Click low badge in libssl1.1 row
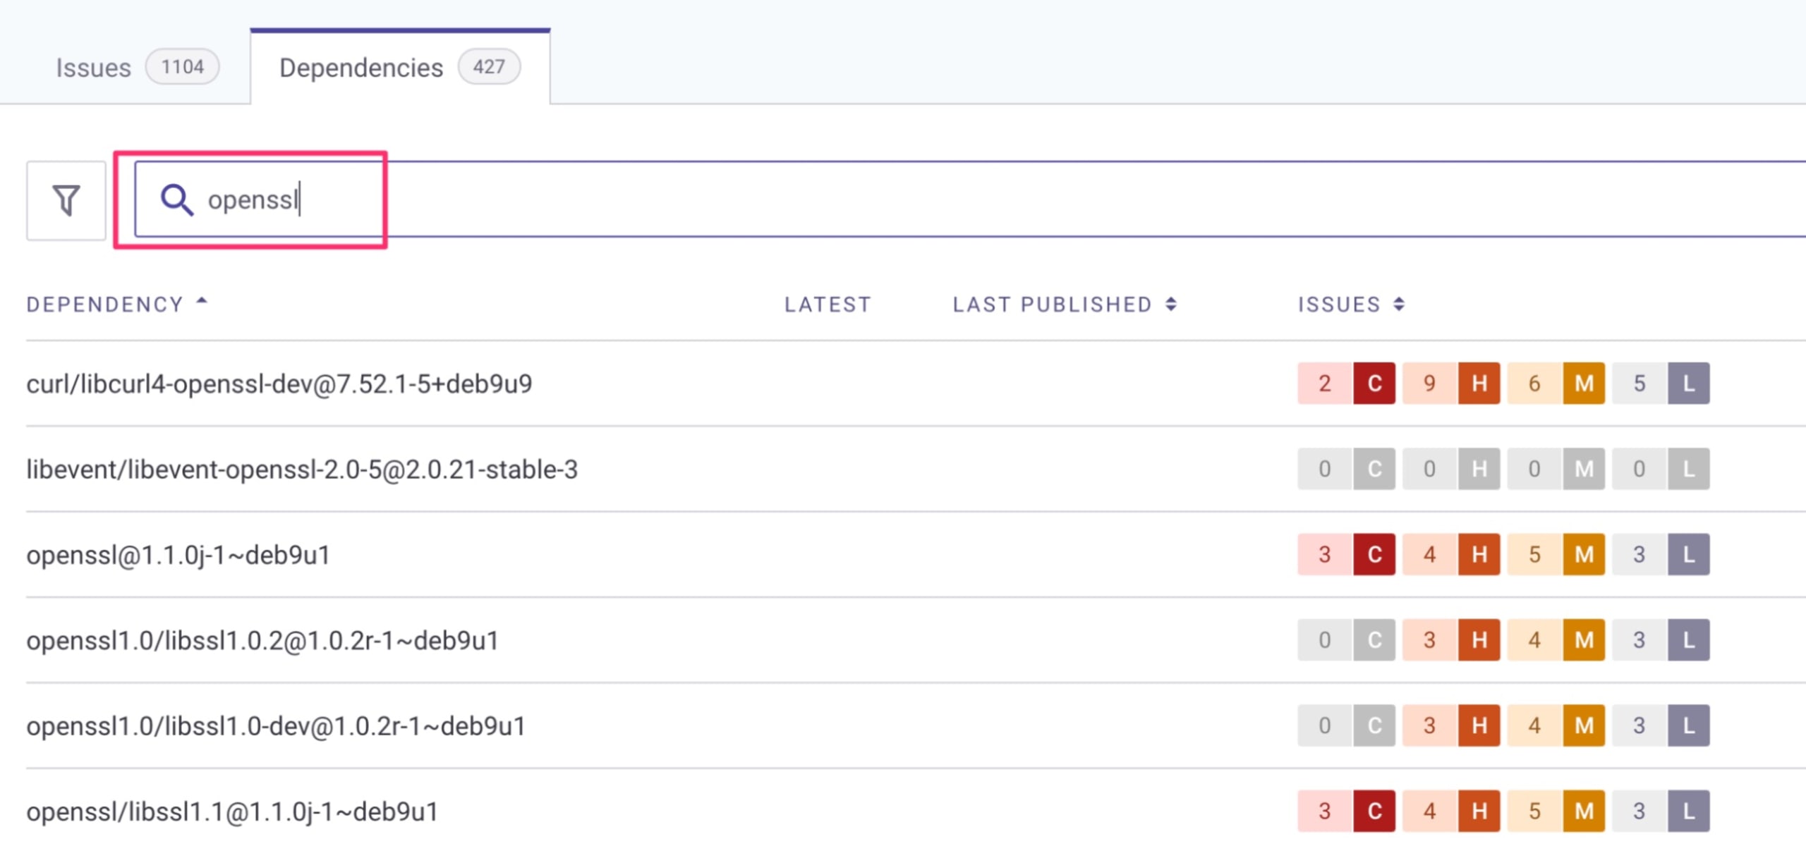 1688,811
